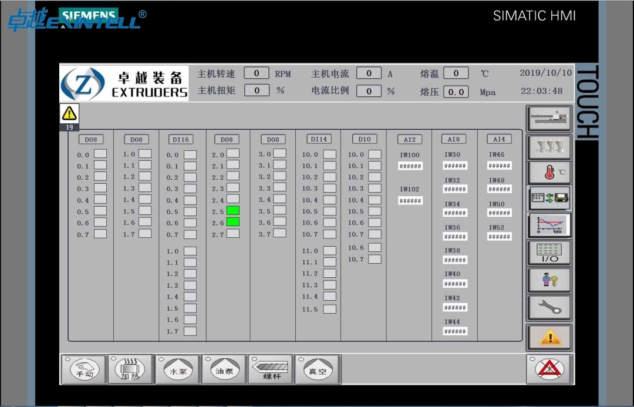
Task: Click the indicator box for 2.7
Action: (x=233, y=233)
